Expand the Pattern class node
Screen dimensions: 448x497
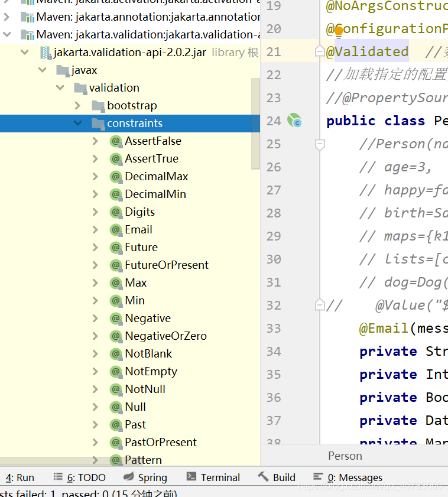click(95, 460)
